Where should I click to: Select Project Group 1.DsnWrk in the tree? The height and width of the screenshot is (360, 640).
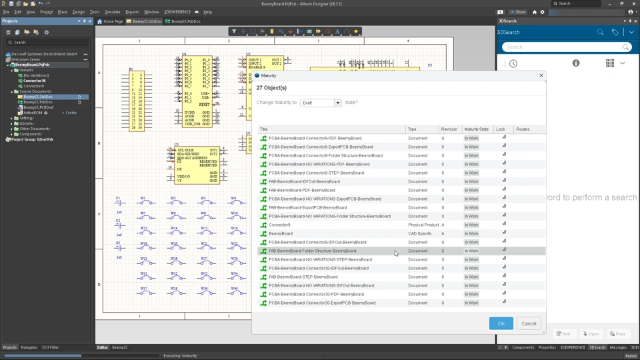[32, 139]
